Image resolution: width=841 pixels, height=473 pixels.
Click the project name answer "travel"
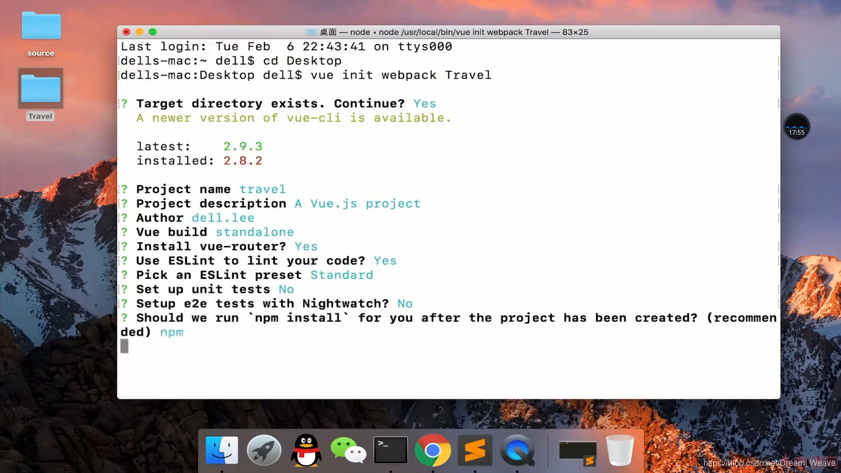pos(263,190)
